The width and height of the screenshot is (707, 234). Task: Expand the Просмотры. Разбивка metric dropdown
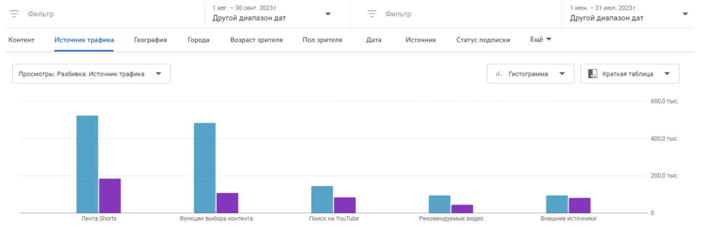(91, 74)
